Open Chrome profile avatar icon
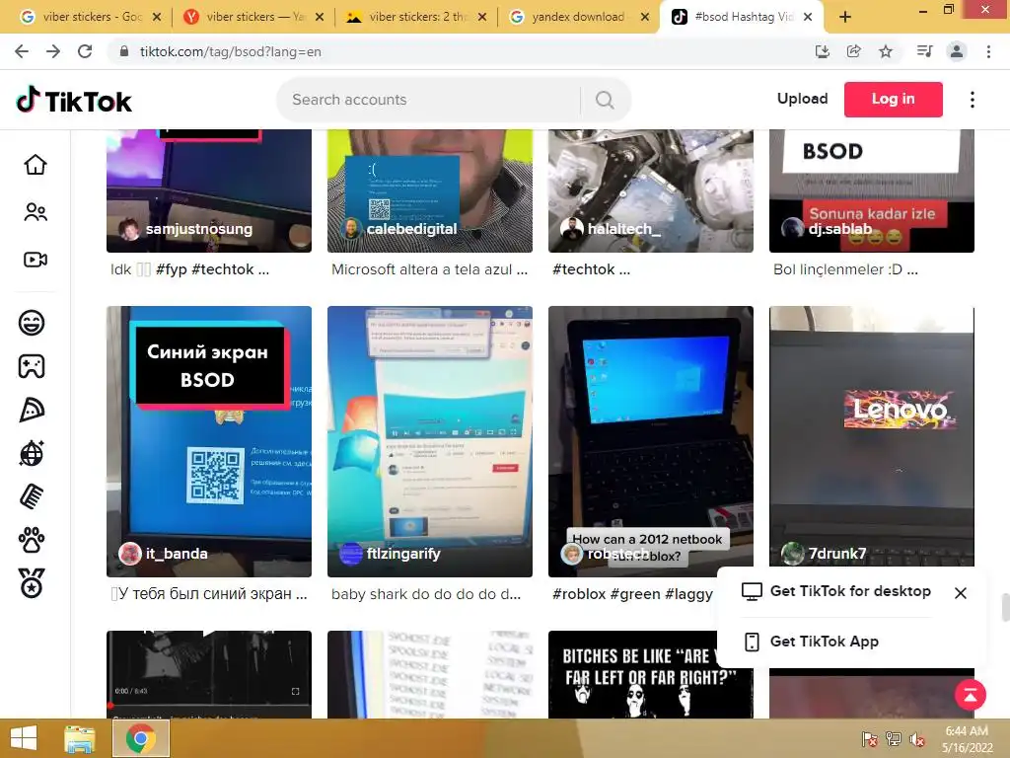The image size is (1010, 758). (957, 51)
